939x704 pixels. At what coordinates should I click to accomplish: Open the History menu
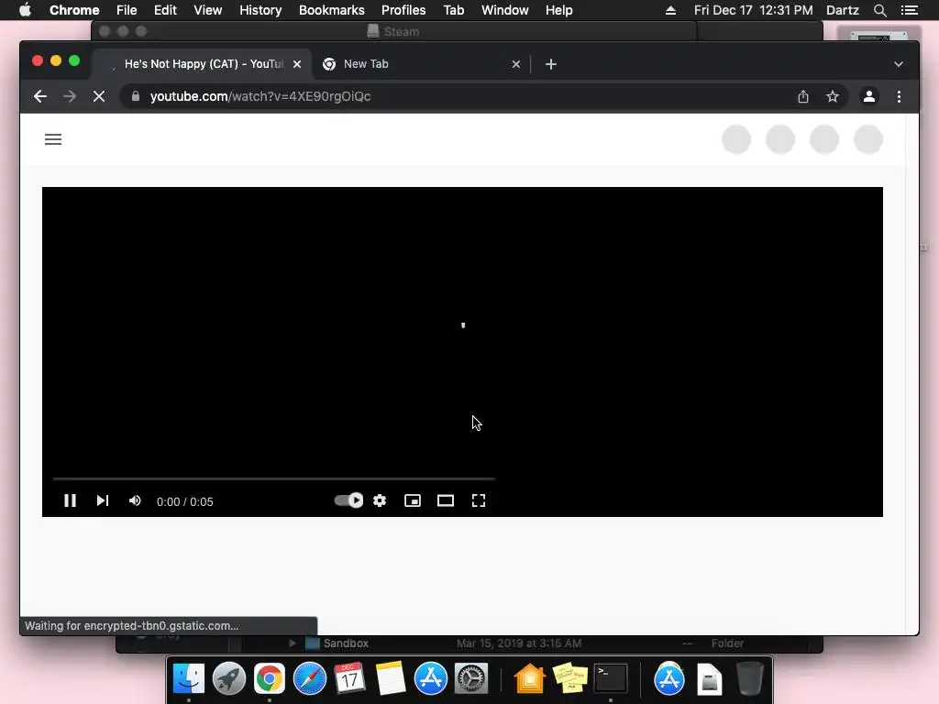tap(260, 10)
